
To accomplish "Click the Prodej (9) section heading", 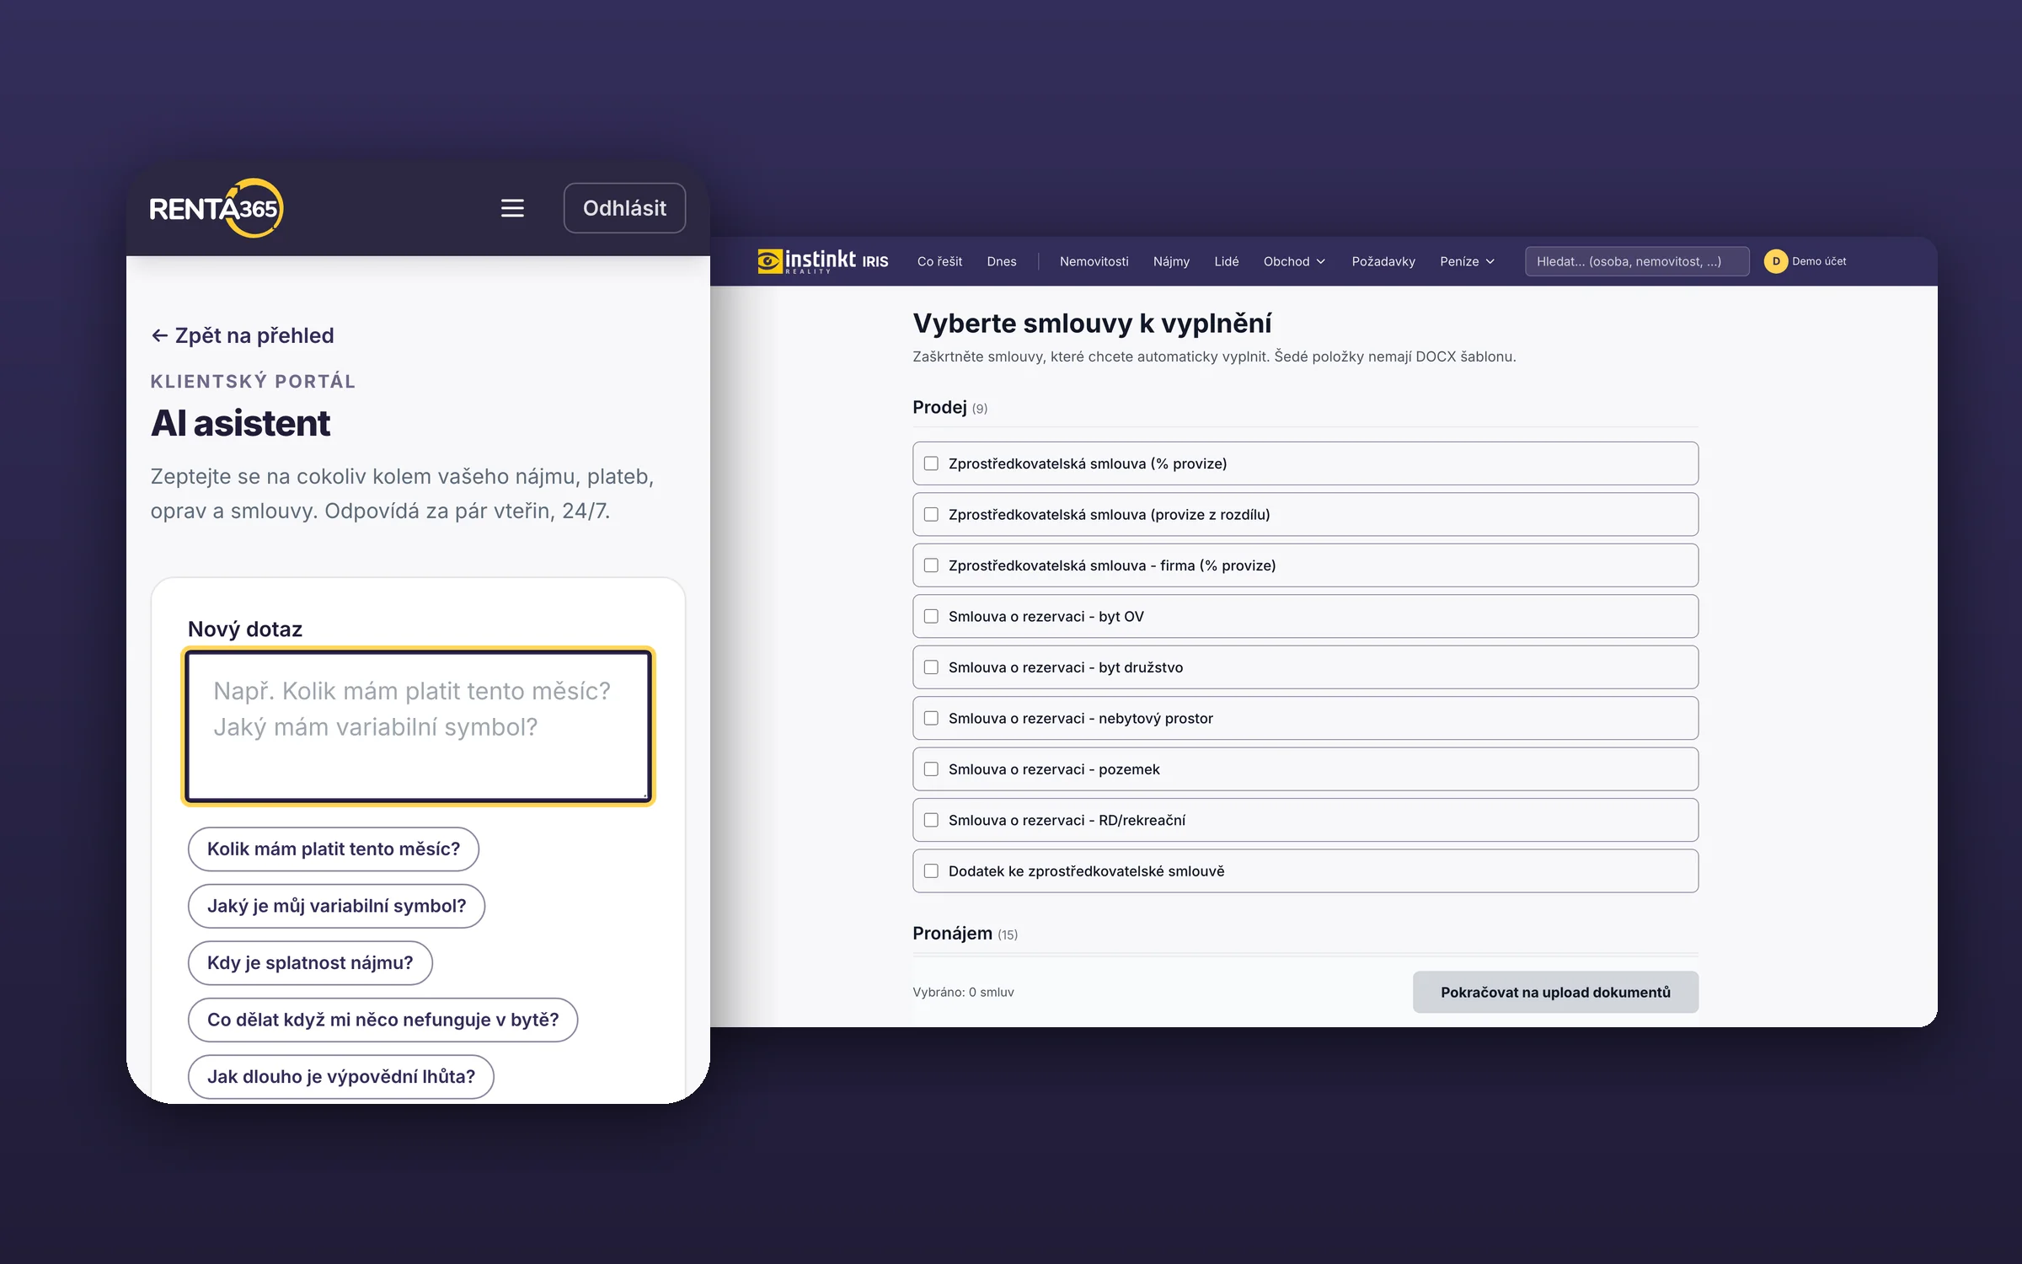I will [x=949, y=408].
